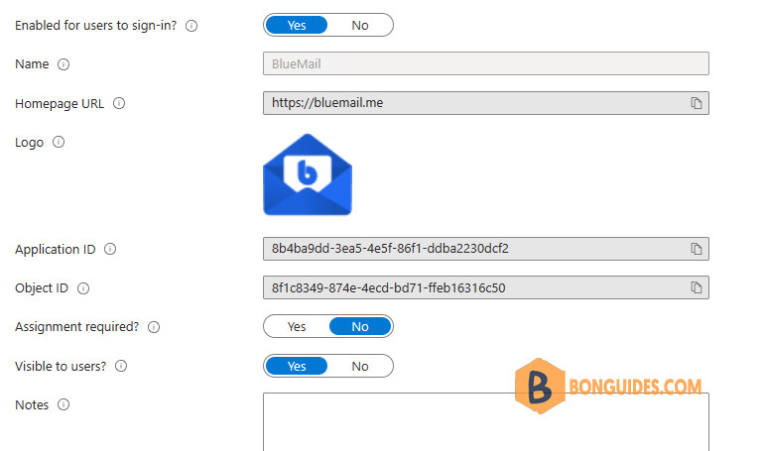Screen dimensions: 762x451
Task: Select the 'Notes' label text
Action: click(x=32, y=404)
